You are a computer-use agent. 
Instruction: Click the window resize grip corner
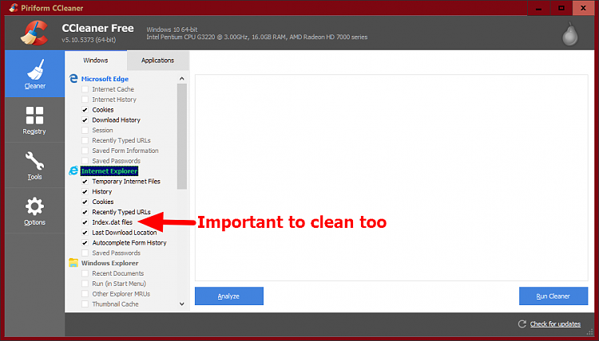pyautogui.click(x=590, y=332)
